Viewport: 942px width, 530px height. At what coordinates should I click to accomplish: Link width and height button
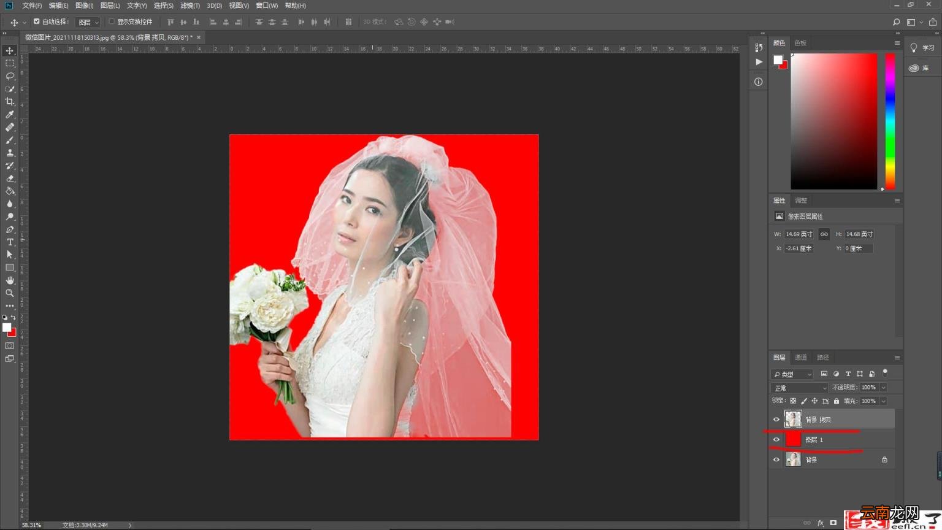point(824,234)
